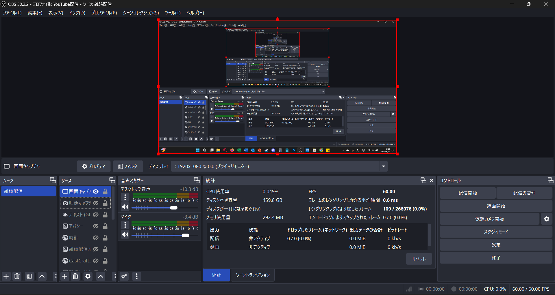Open virtual camera settings gear

(x=546, y=219)
